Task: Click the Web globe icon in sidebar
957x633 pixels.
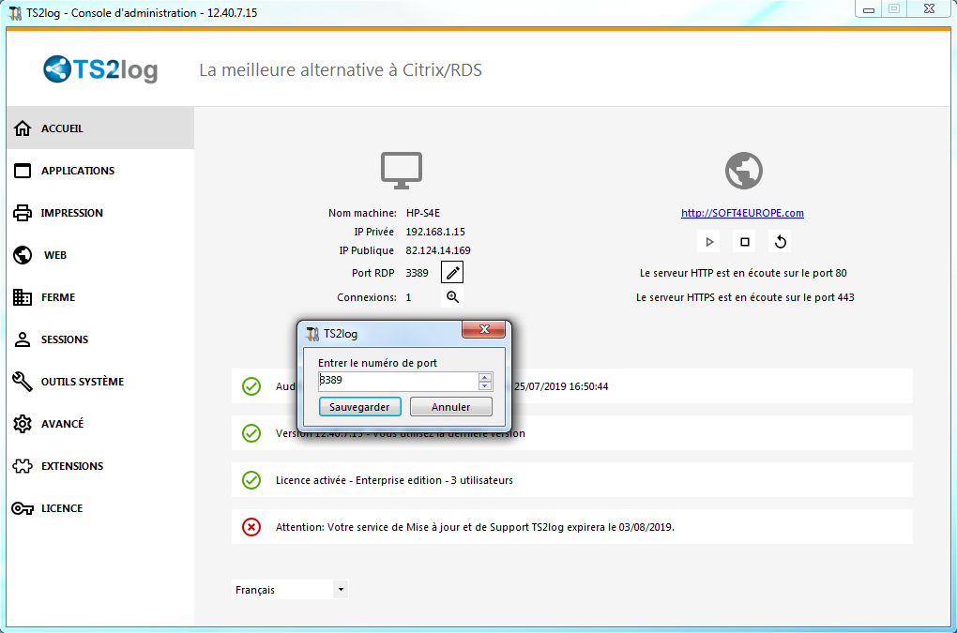Action: 23,255
